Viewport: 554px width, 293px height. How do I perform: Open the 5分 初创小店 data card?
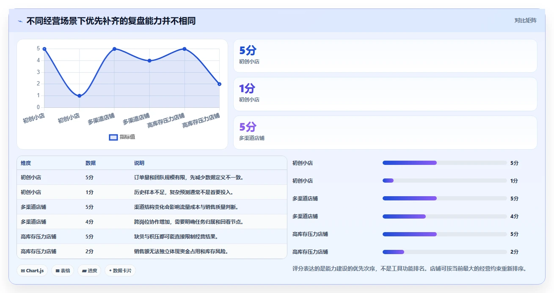coord(385,56)
